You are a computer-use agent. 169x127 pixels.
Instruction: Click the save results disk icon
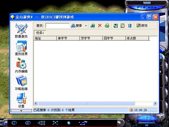tap(116, 26)
